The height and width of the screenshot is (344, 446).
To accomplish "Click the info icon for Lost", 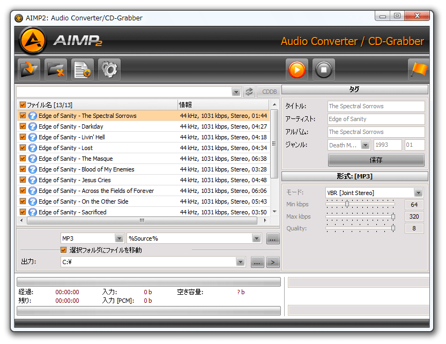I will click(x=33, y=148).
